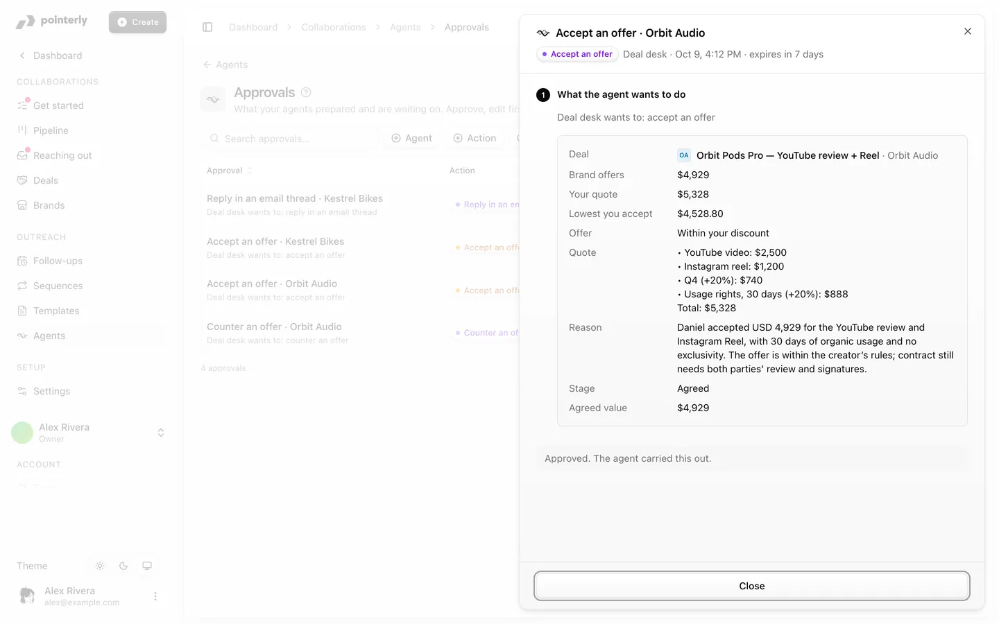
Task: Open Counter an offer · Orbit Audio row
Action: pyautogui.click(x=361, y=333)
